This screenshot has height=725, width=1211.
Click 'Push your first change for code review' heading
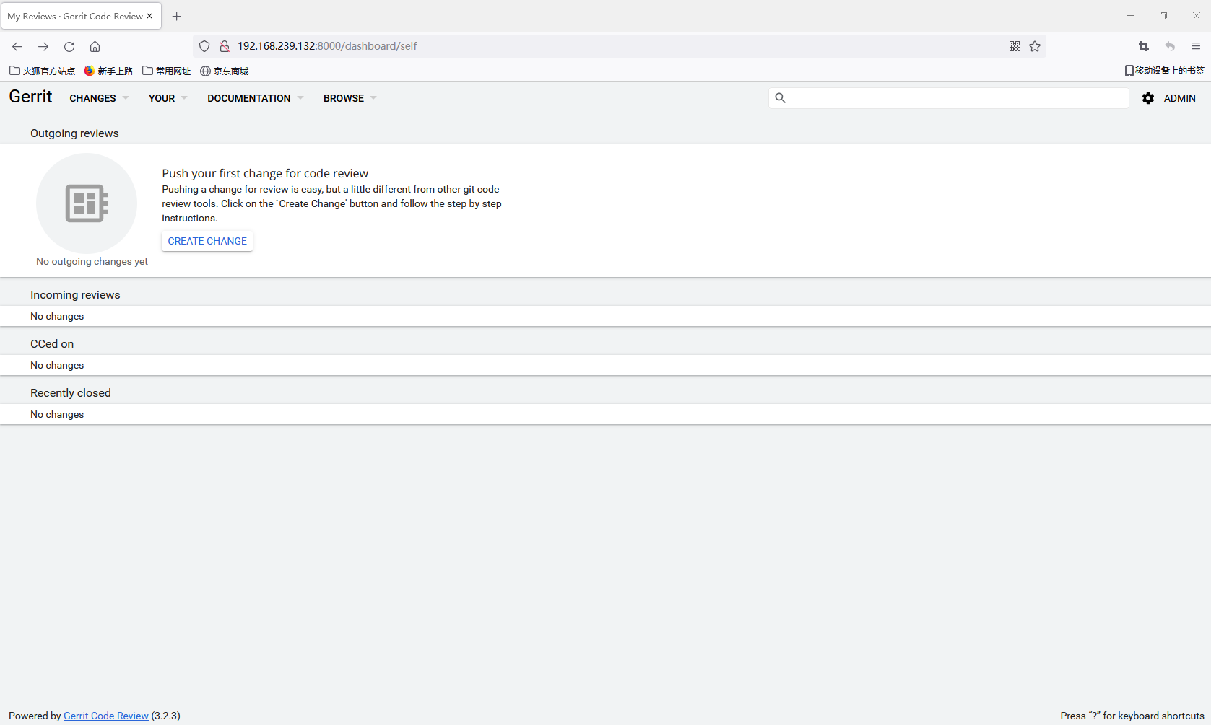265,173
